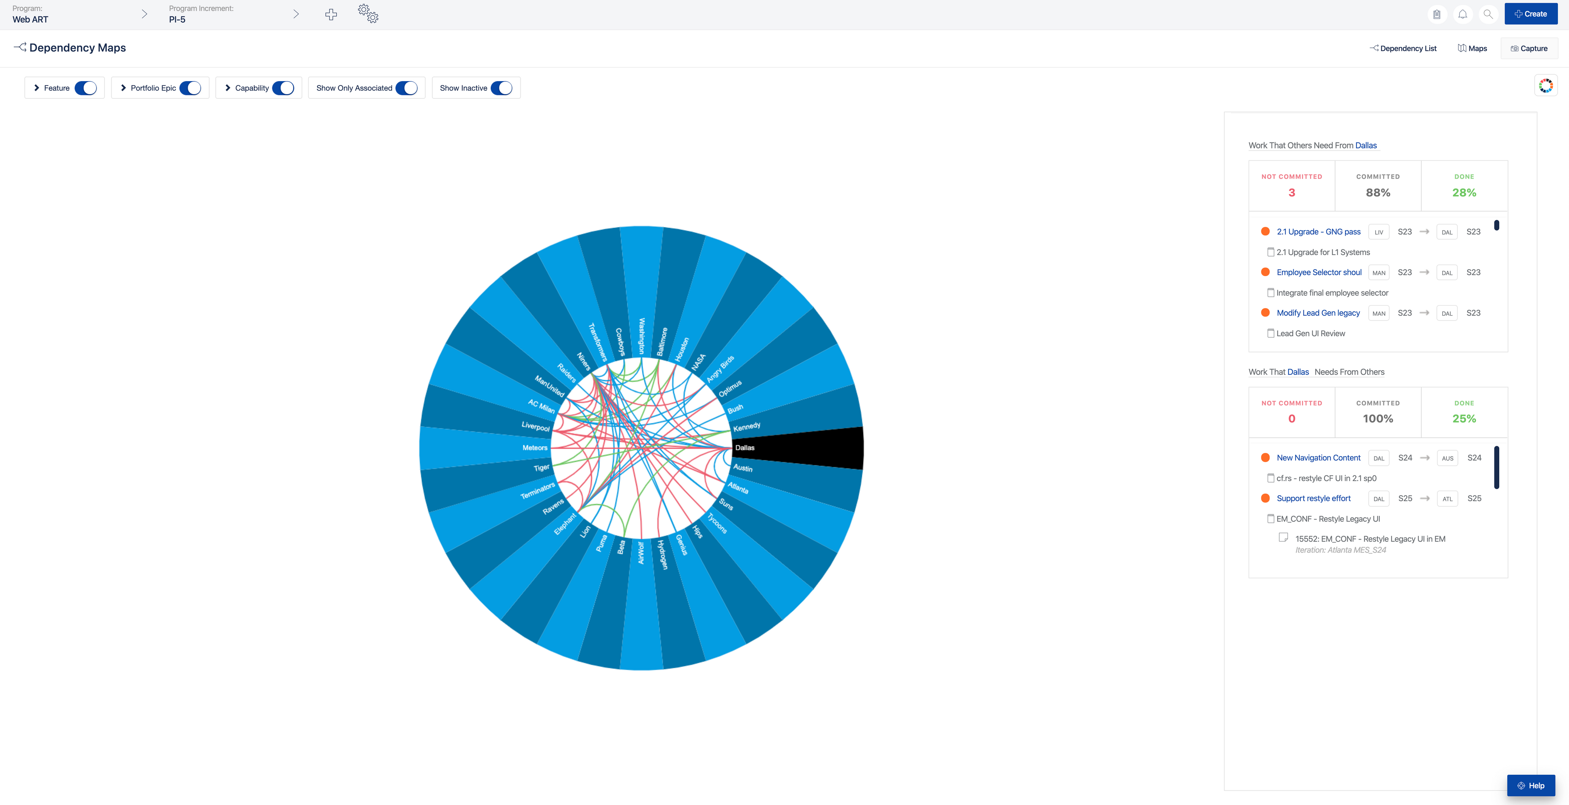Click the Dependency Maps title icon
Image resolution: width=1569 pixels, height=805 pixels.
20,47
